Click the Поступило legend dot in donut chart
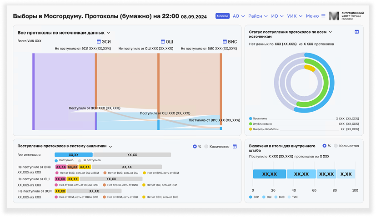Screen dimensions: 376x217 [251, 118]
